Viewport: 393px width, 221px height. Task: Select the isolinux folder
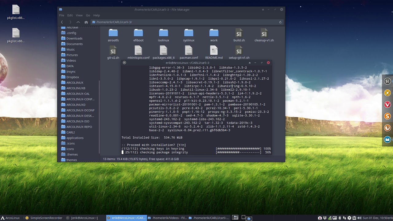pyautogui.click(x=164, y=35)
